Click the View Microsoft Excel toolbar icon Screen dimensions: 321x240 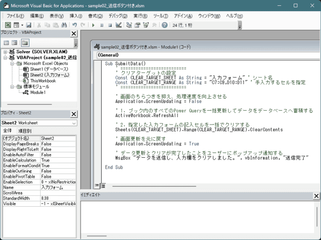[8, 25]
